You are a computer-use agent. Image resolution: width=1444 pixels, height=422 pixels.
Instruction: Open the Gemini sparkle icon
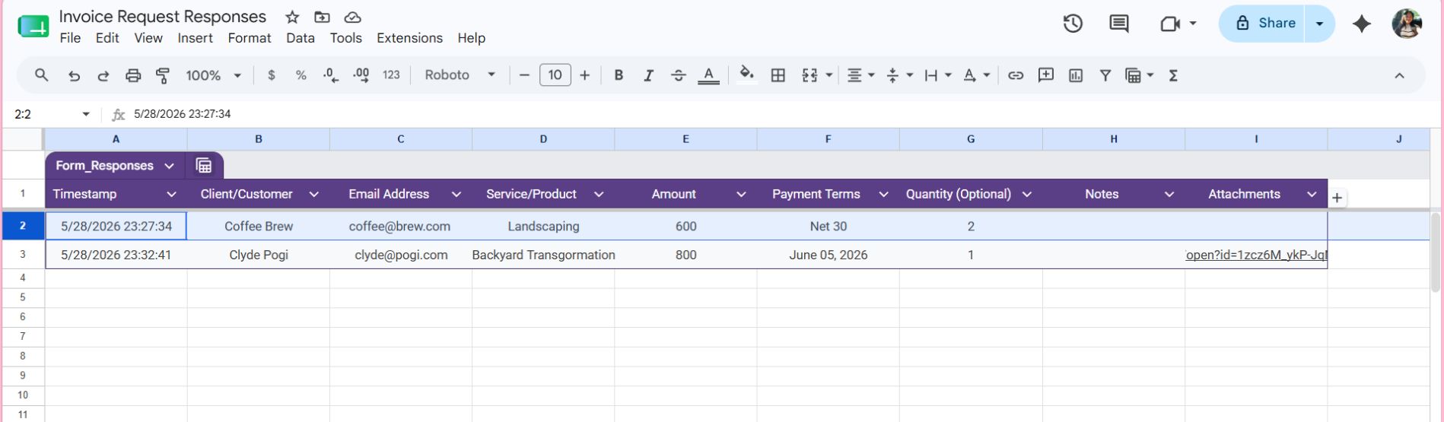[1362, 24]
